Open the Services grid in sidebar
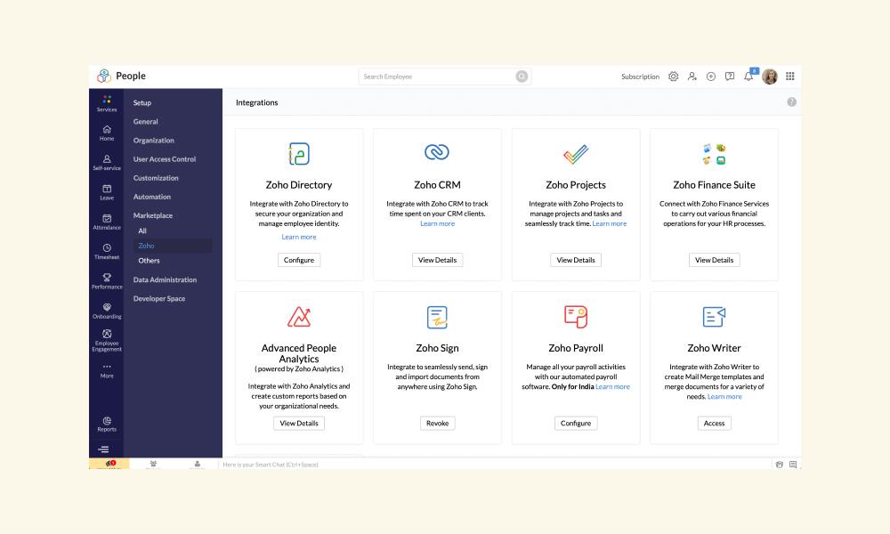 (107, 103)
